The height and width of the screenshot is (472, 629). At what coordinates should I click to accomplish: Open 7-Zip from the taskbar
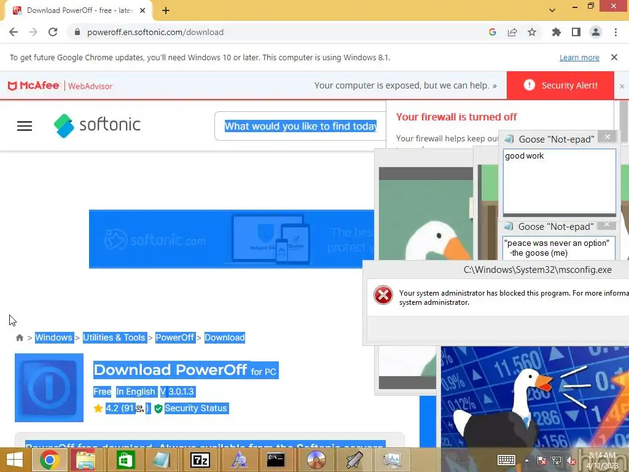click(x=200, y=460)
